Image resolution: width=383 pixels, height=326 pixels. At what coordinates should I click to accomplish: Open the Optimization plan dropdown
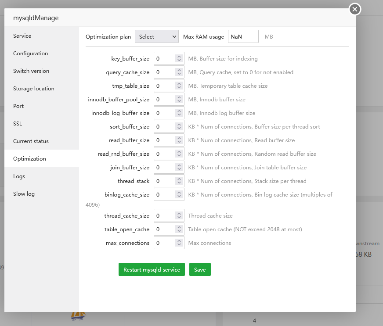pyautogui.click(x=156, y=37)
